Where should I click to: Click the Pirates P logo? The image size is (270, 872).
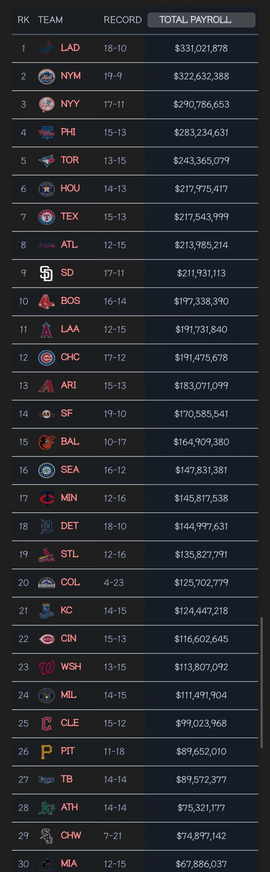(46, 751)
